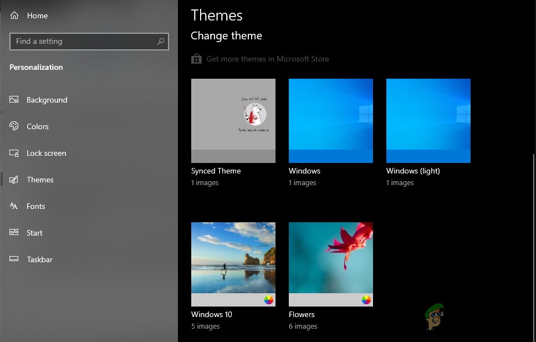Click the Fonts letter icon

pos(14,206)
